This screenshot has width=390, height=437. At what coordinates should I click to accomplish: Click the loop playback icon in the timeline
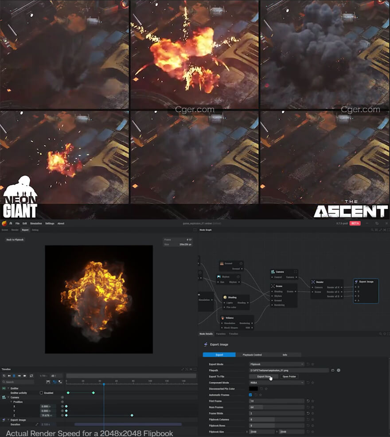31,376
